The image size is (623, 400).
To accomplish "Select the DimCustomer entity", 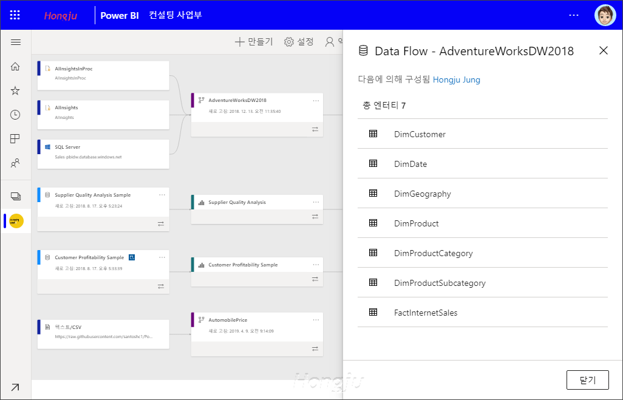I will pyautogui.click(x=483, y=134).
